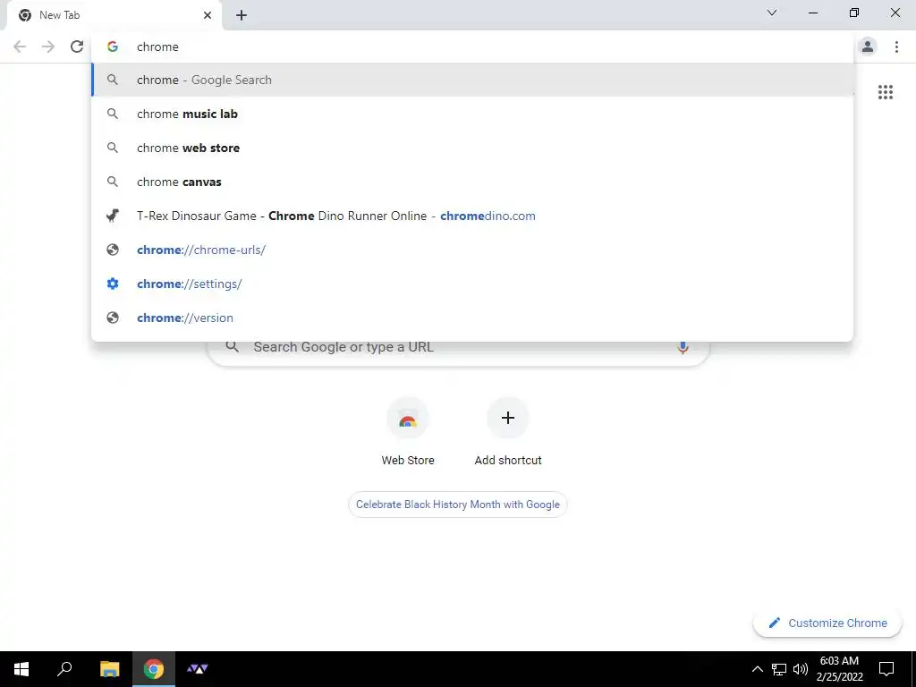916x687 pixels.
Task: Click magnifier icon in page search box
Action: point(233,347)
